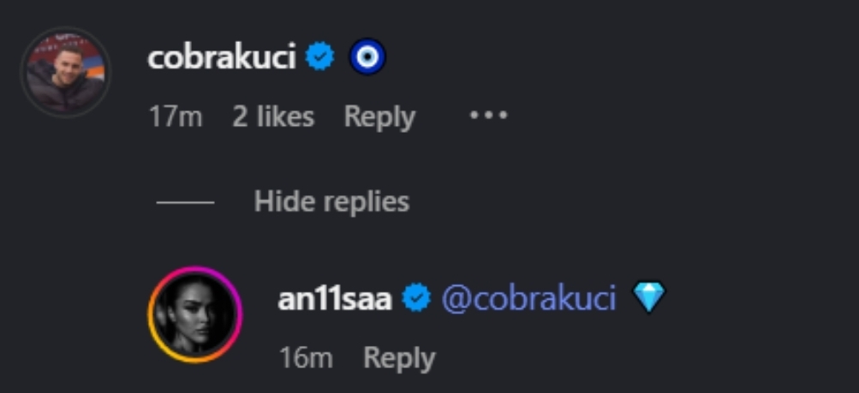Screen dimensions: 859x393
Task: Click the 17m timestamp on cobrakuci's comment
Action: click(176, 116)
